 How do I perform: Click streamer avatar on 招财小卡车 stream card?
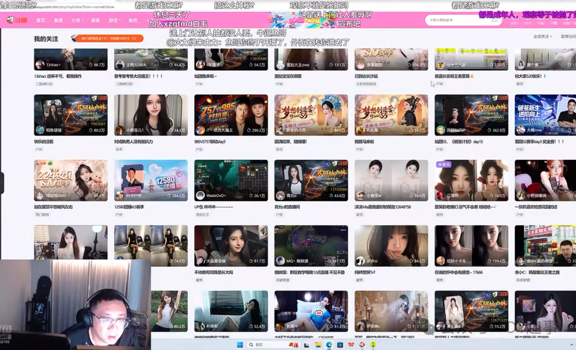click(x=440, y=261)
